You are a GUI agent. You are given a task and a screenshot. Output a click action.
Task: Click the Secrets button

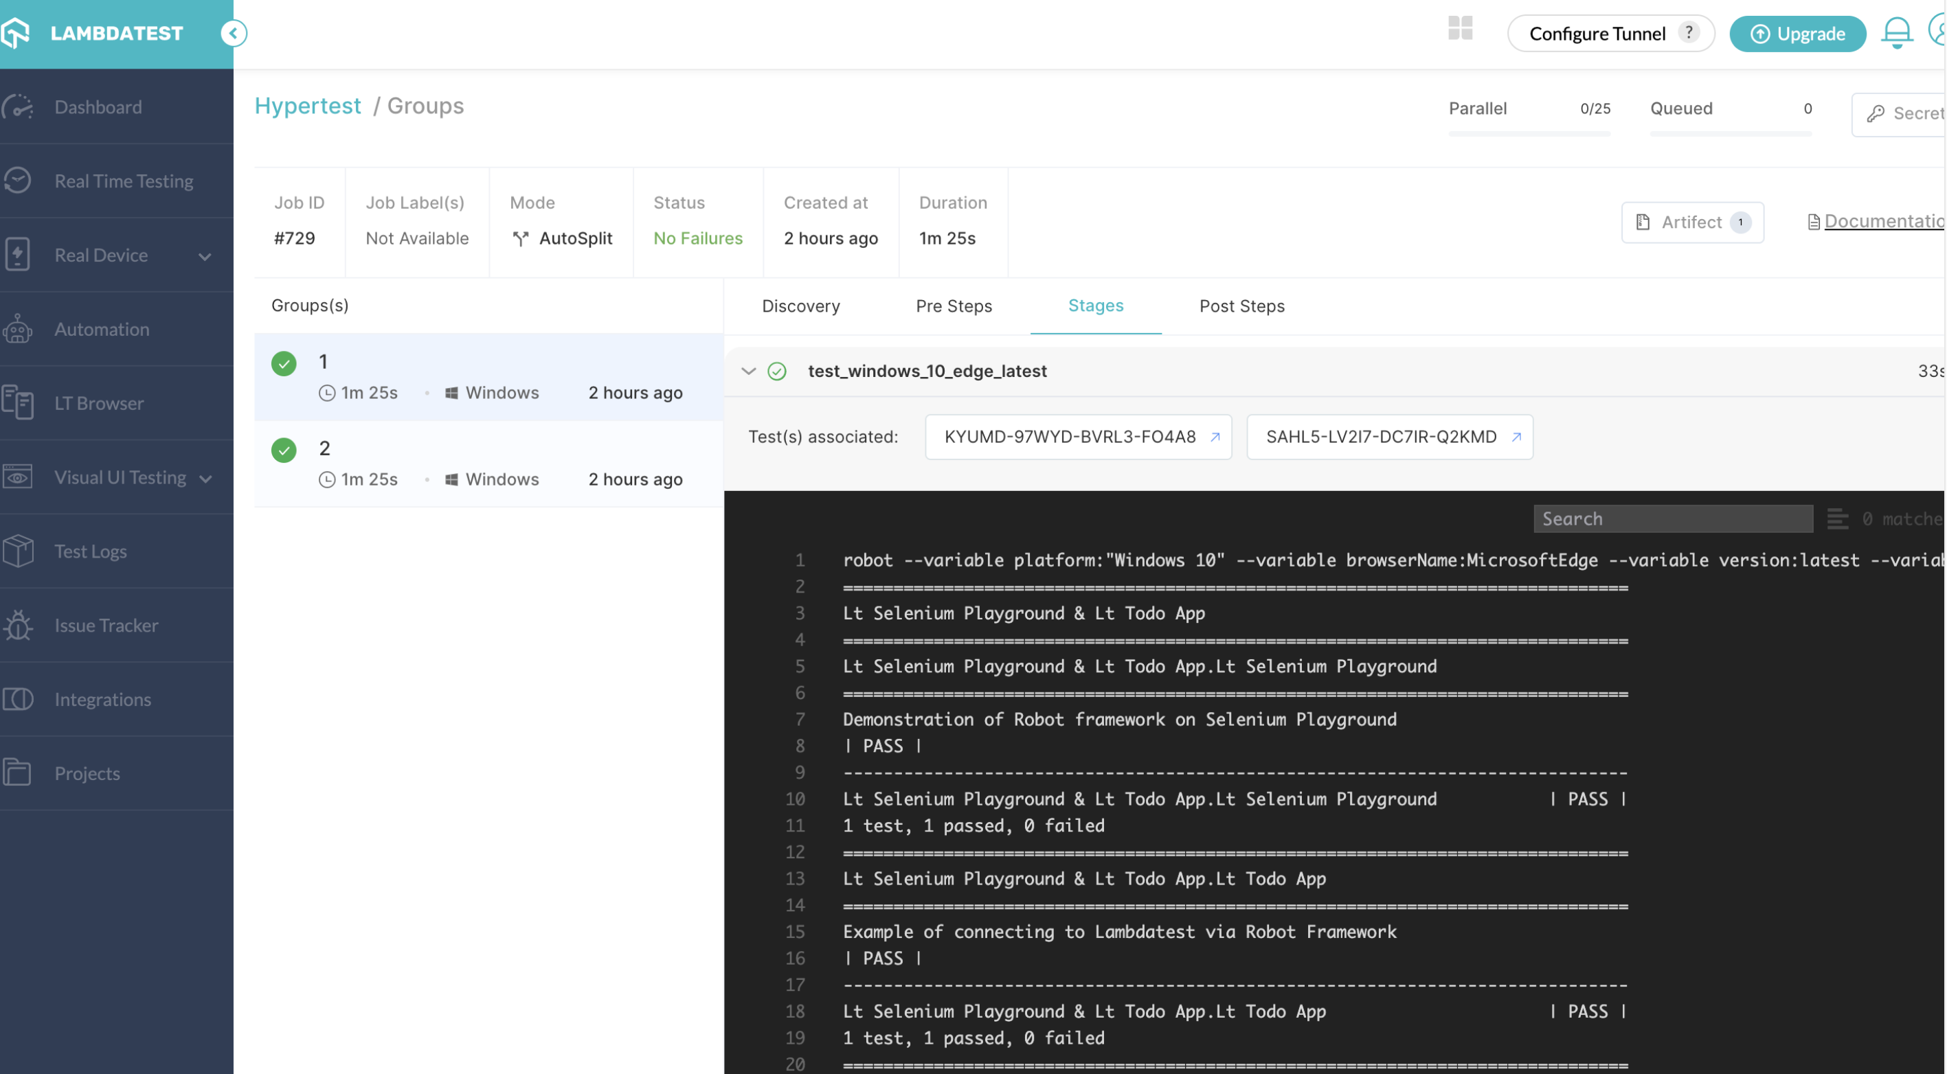(x=1898, y=114)
